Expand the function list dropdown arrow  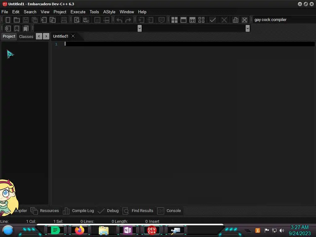pos(247,28)
